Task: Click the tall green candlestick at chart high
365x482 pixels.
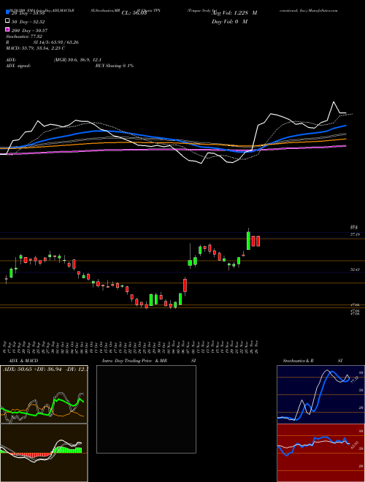Action: point(248,240)
